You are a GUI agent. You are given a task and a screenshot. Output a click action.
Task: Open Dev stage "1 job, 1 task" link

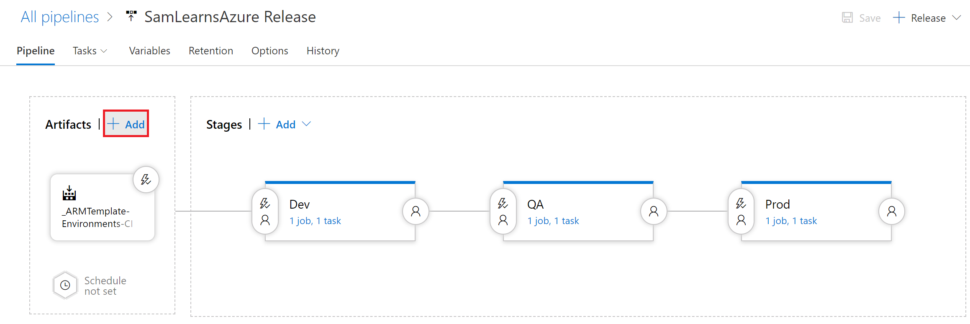pos(315,221)
